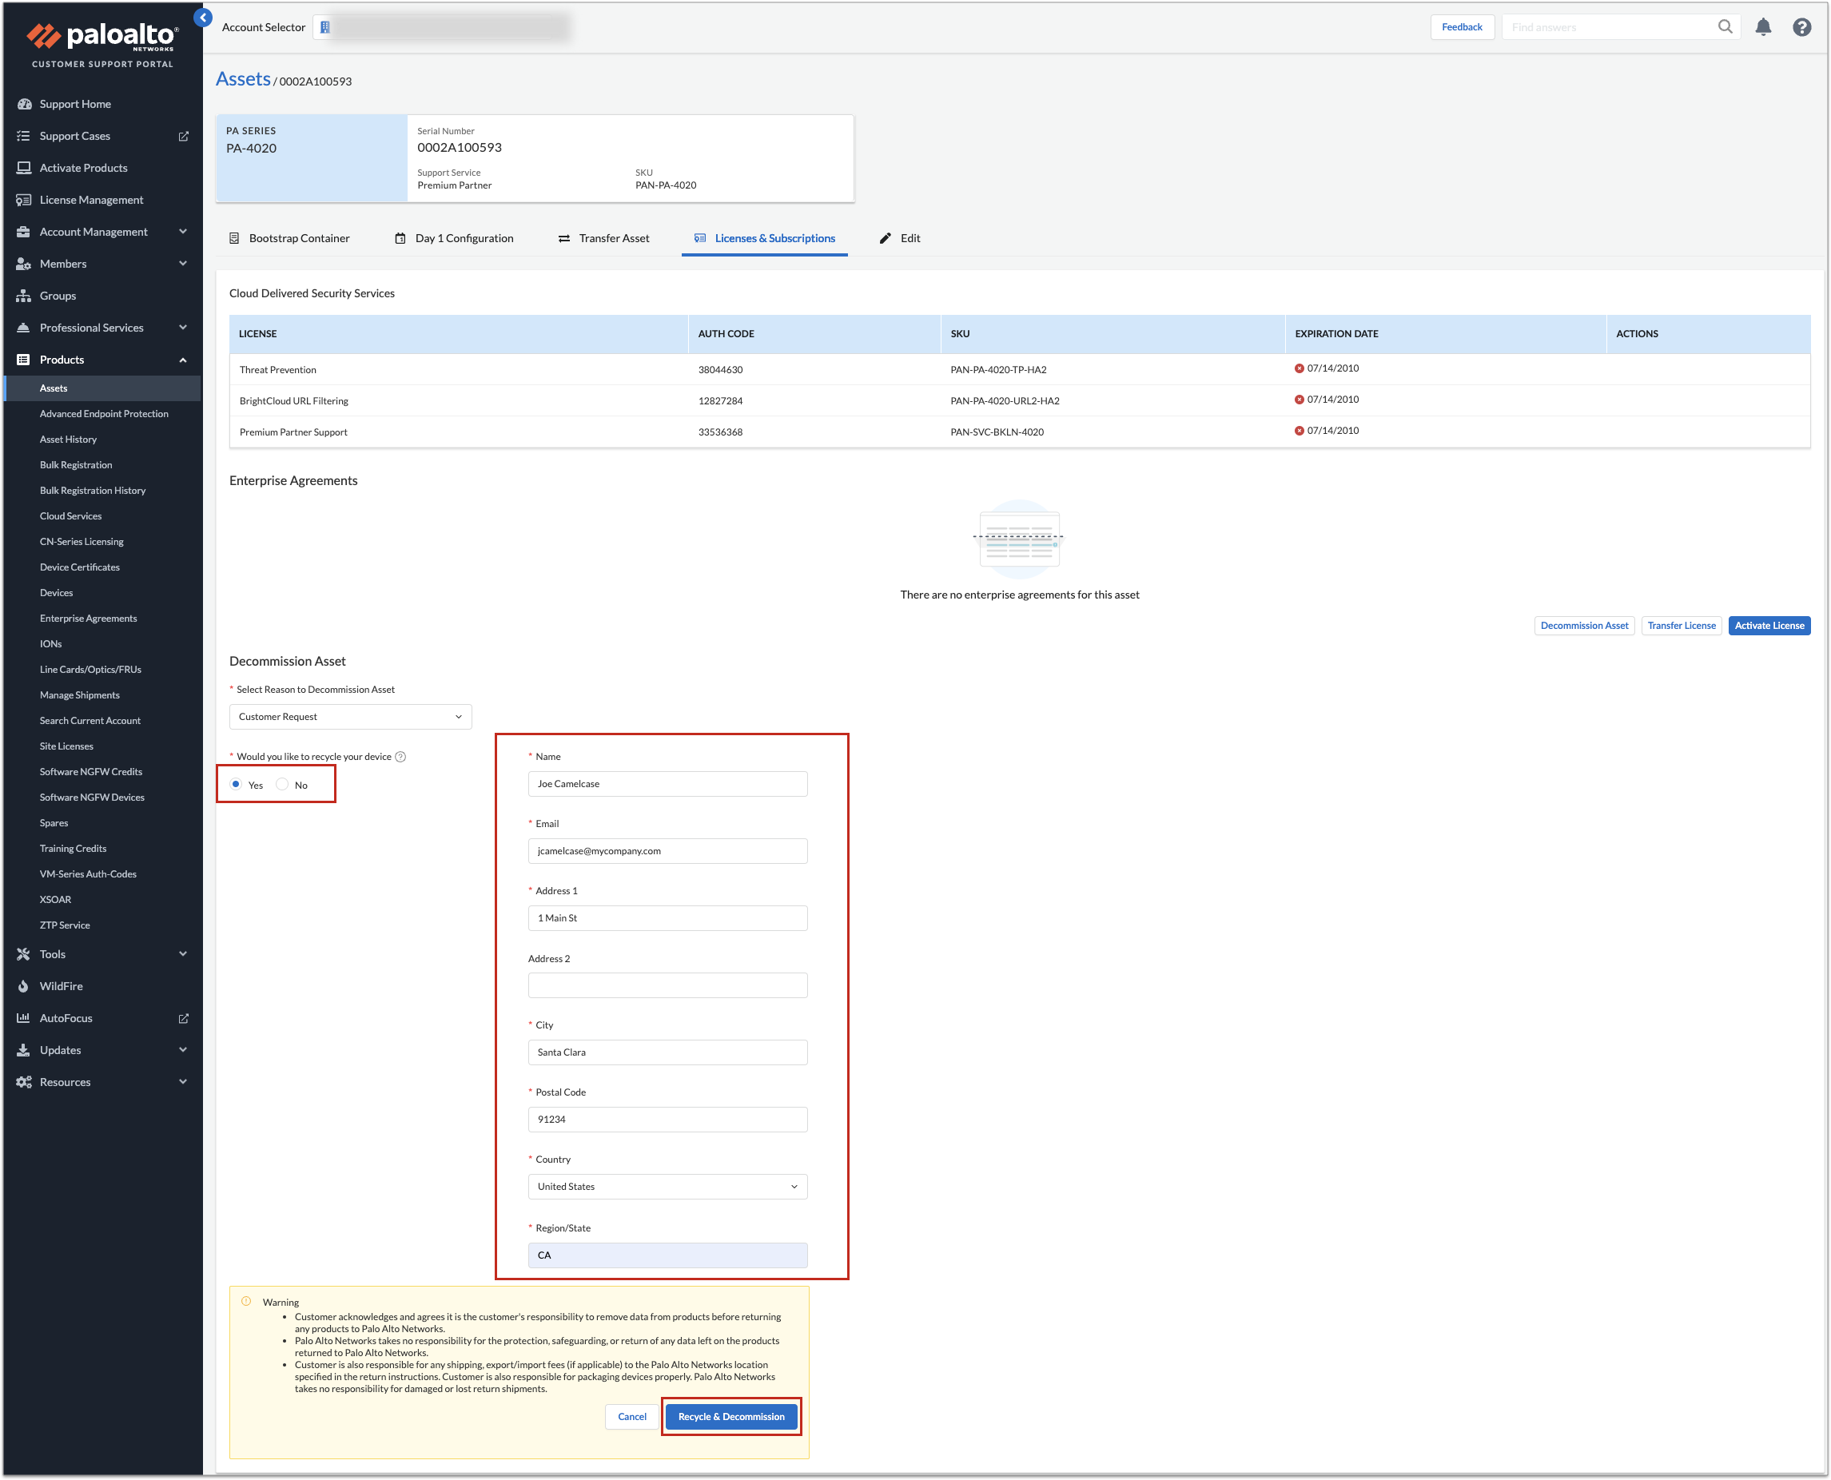This screenshot has width=1831, height=1480.
Task: Open Asset History in sidebar
Action: [68, 440]
